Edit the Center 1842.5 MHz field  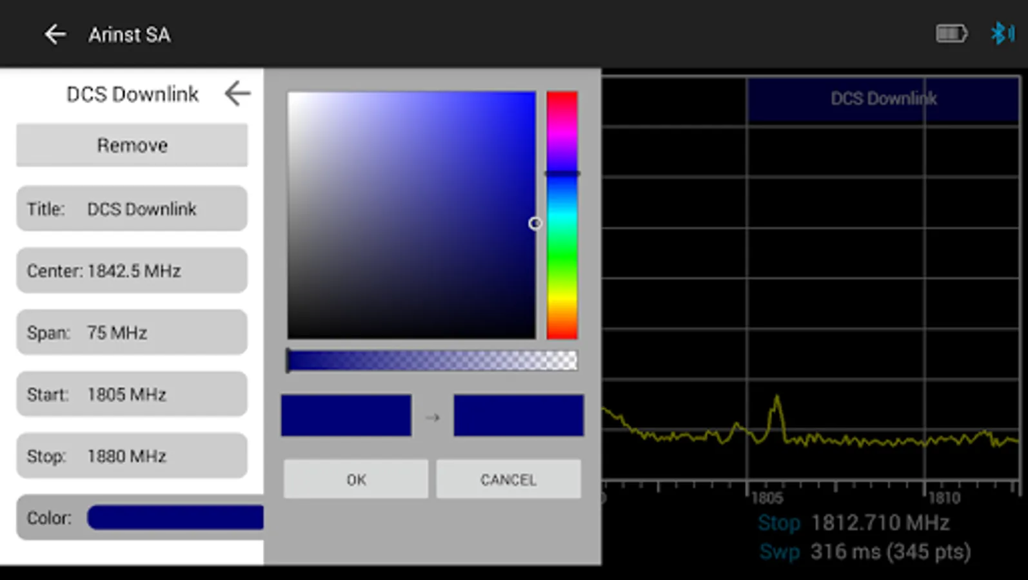pos(132,271)
